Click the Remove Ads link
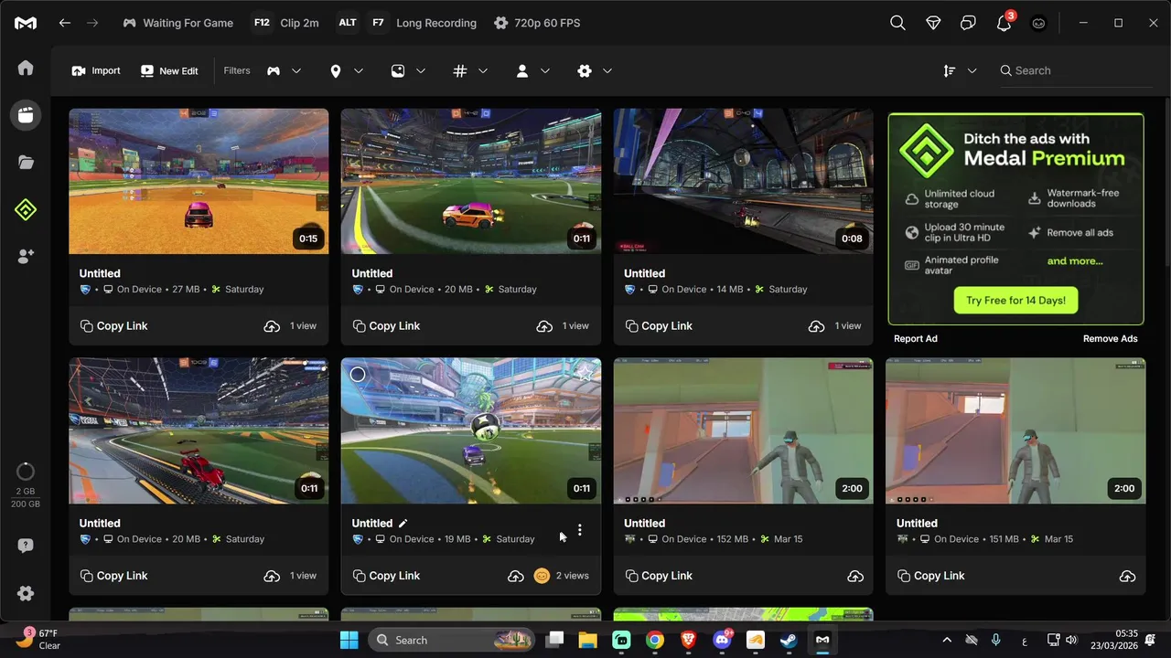Screen dimensions: 1171x658 pos(1111,339)
